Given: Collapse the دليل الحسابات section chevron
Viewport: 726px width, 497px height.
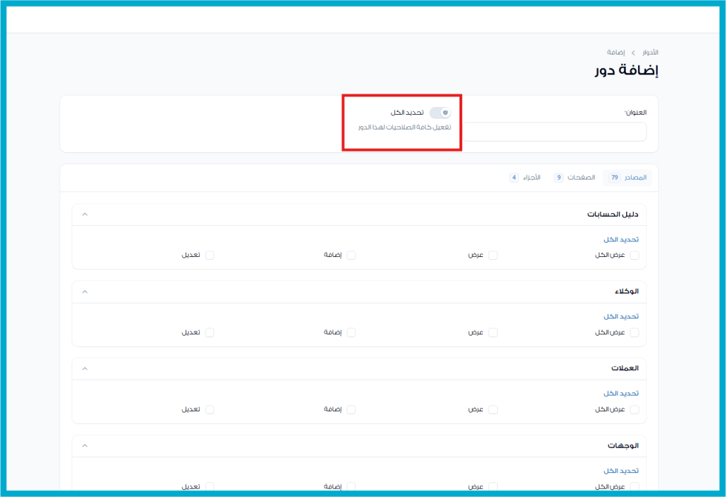Looking at the screenshot, I should click(85, 215).
